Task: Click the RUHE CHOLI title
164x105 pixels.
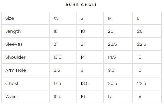Action: (x=82, y=5)
